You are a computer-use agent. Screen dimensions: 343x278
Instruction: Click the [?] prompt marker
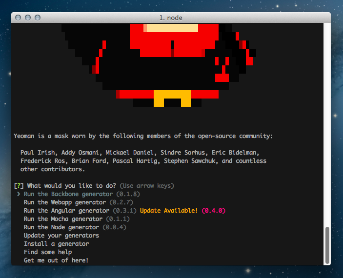click(19, 186)
